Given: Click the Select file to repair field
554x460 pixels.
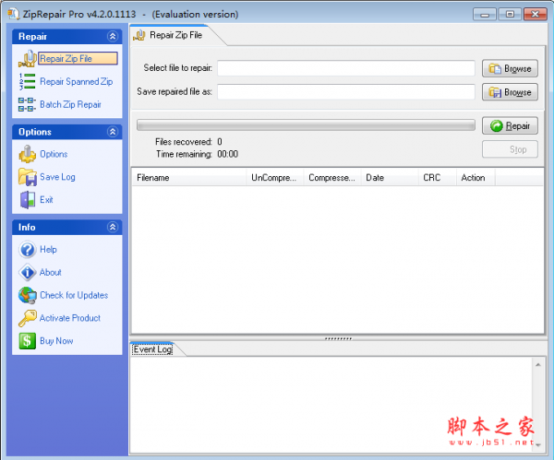Looking at the screenshot, I should (346, 68).
